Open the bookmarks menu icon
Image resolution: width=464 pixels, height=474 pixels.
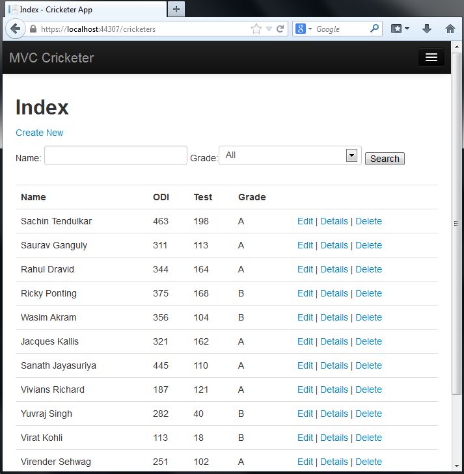400,29
